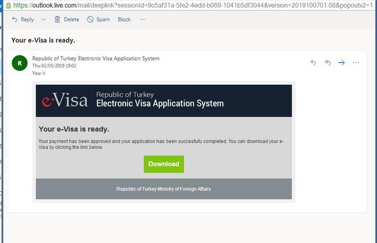This screenshot has width=377, height=243.
Task: Click the green Download button
Action: 164,164
